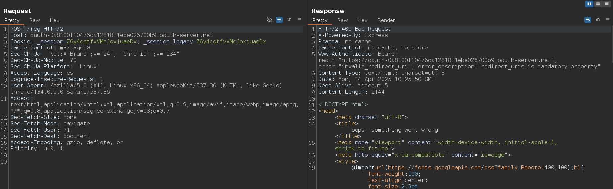Click "oops! something went wrong" title text
The width and height of the screenshot is (613, 189).
pyautogui.click(x=395, y=130)
